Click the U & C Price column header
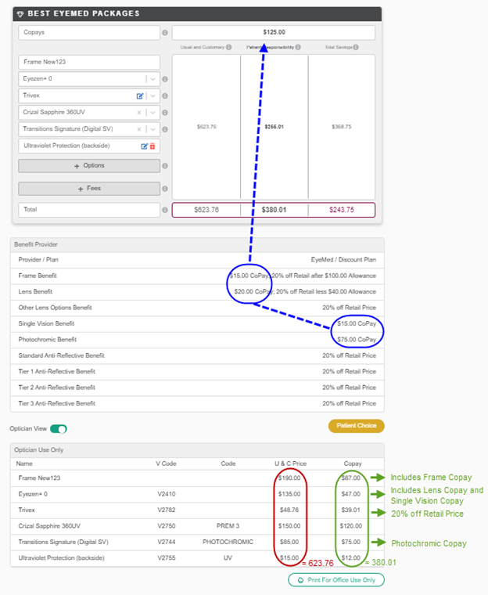 [x=290, y=463]
